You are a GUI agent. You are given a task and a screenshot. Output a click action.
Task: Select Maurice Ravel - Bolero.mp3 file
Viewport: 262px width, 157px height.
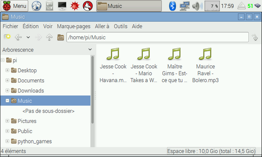205,65
